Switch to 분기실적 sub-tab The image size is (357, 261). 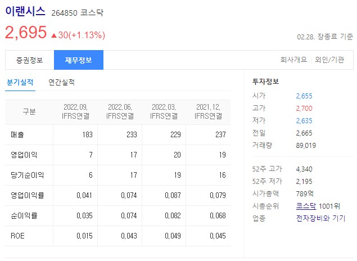click(20, 82)
